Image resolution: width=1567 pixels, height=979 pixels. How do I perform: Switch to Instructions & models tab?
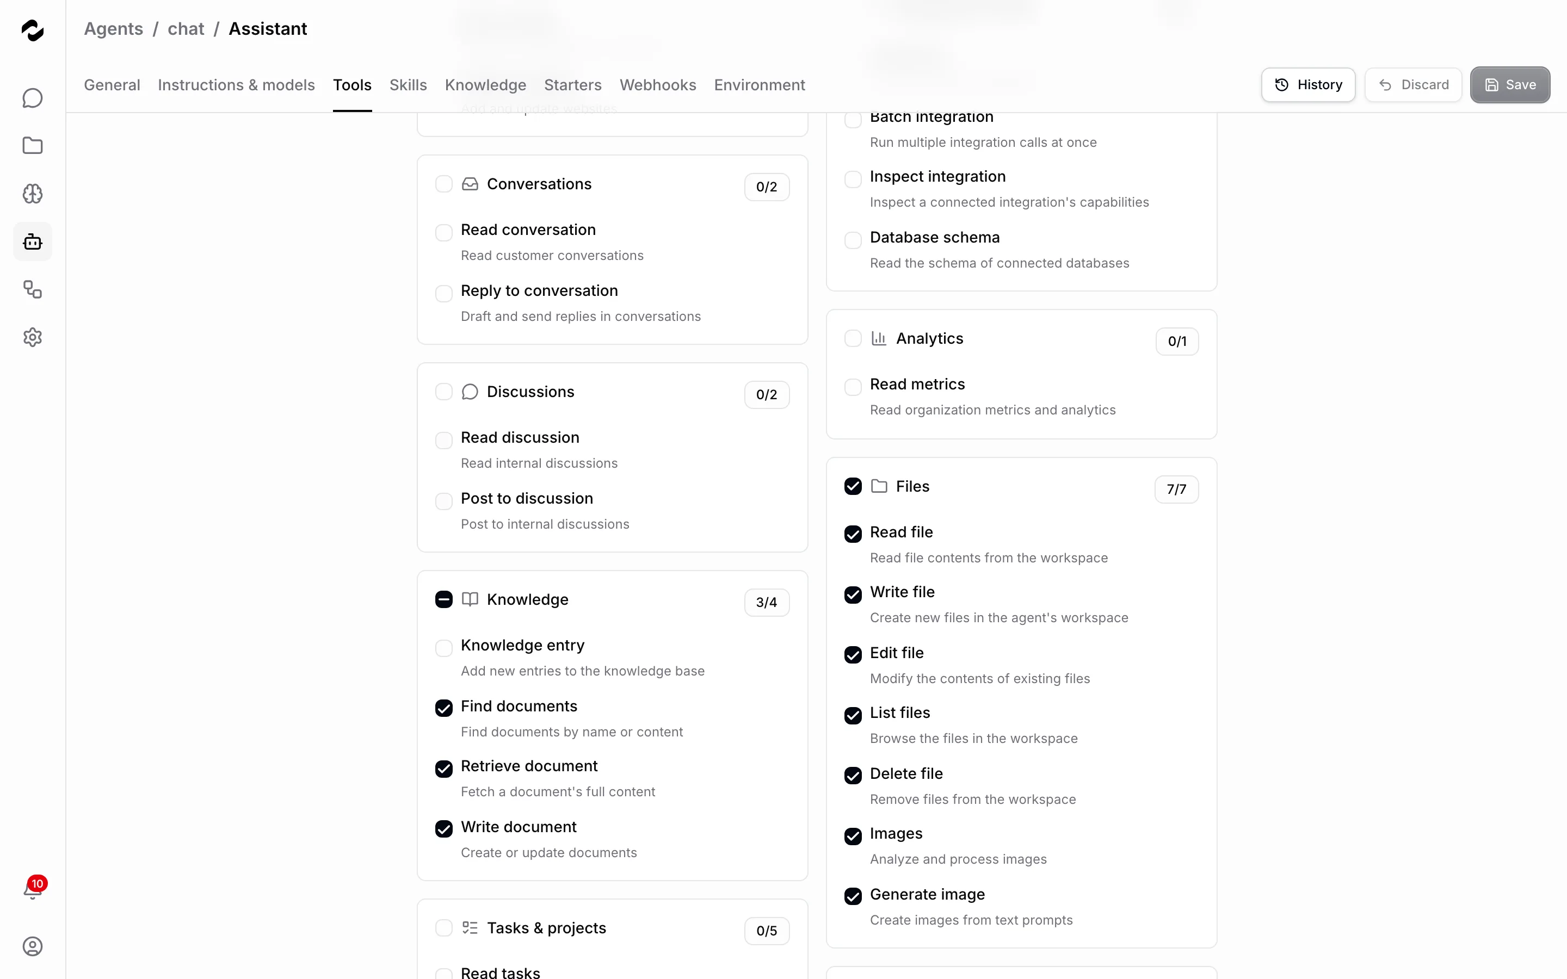(x=236, y=85)
